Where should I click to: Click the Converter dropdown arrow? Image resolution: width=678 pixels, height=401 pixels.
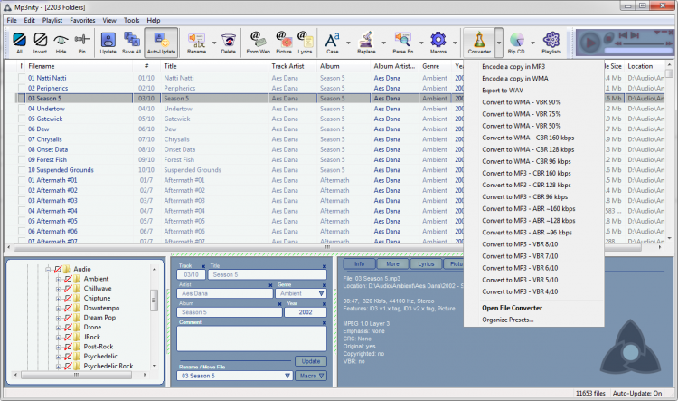498,43
